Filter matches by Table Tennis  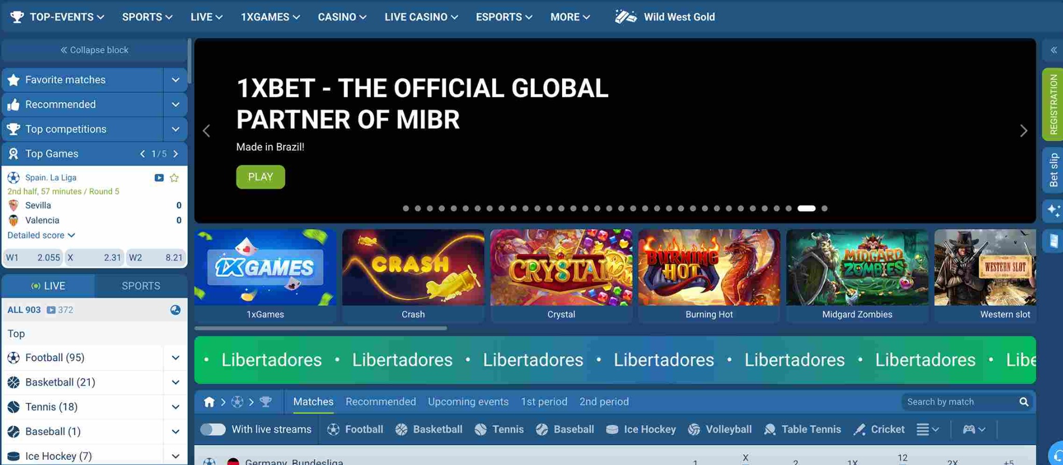point(802,429)
